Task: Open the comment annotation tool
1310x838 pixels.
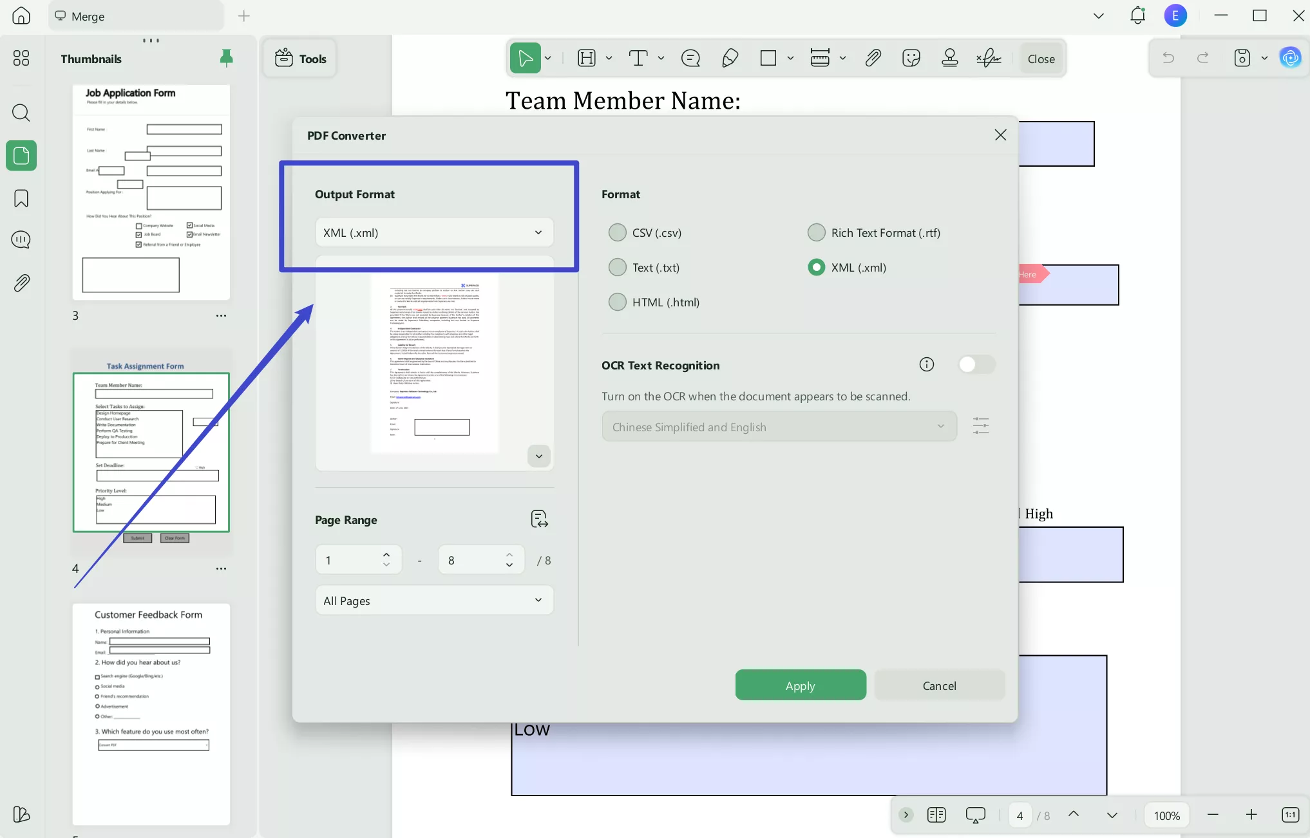Action: click(x=690, y=58)
